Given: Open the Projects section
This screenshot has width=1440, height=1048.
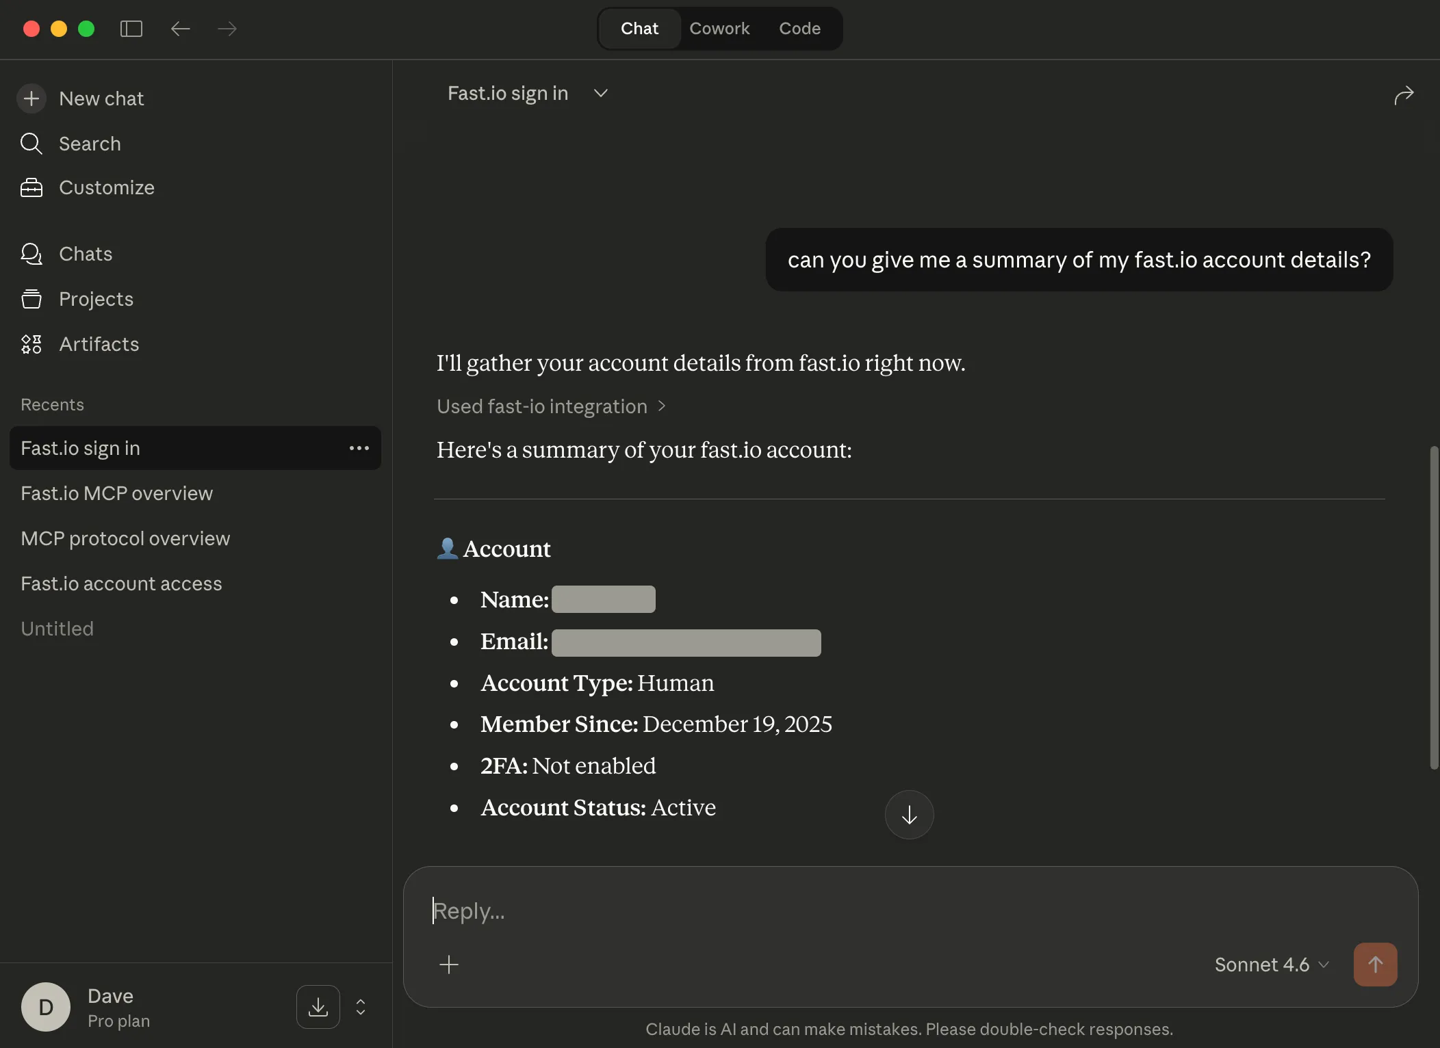Looking at the screenshot, I should pos(96,299).
